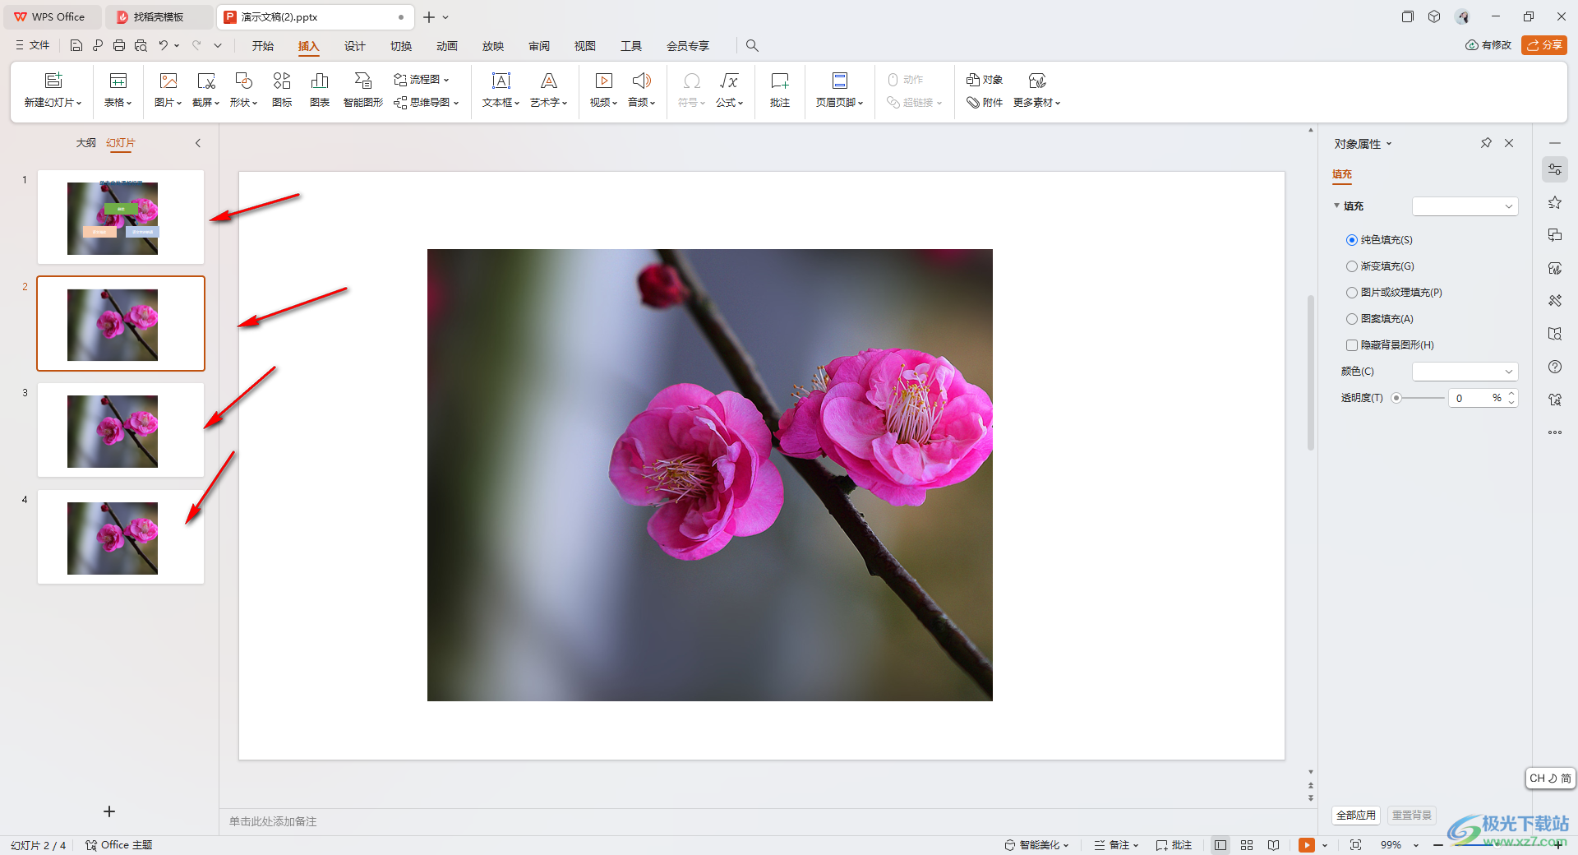This screenshot has height=855, width=1578.
Task: Insert an Object (对象)
Action: [x=985, y=80]
